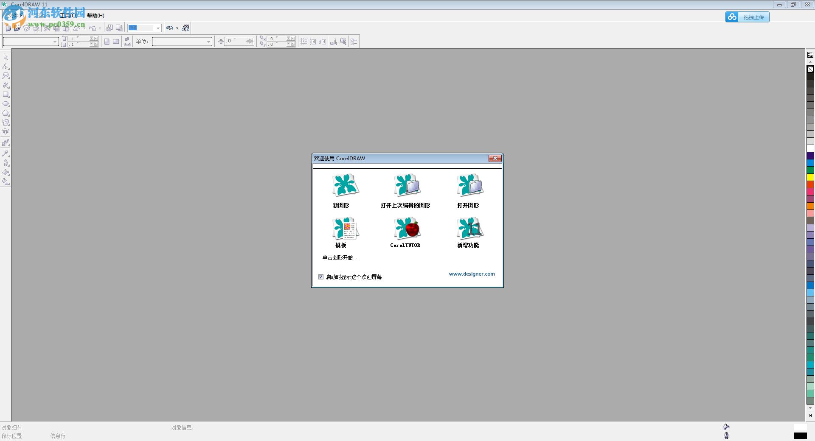Visit the www.designer.com link

pos(472,274)
